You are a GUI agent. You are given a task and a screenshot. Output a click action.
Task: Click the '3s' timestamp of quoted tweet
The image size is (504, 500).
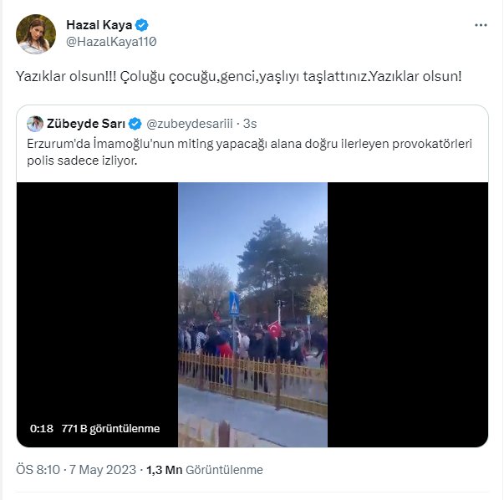(x=250, y=124)
